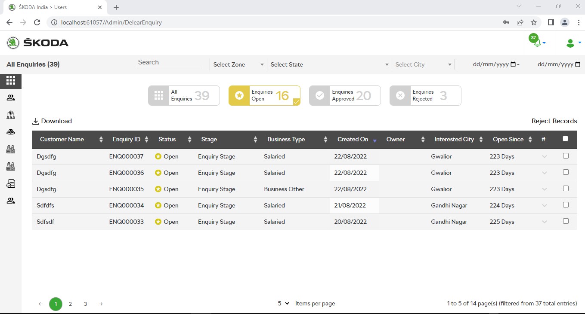Expand the row chevron for ENQ000033

point(545,222)
